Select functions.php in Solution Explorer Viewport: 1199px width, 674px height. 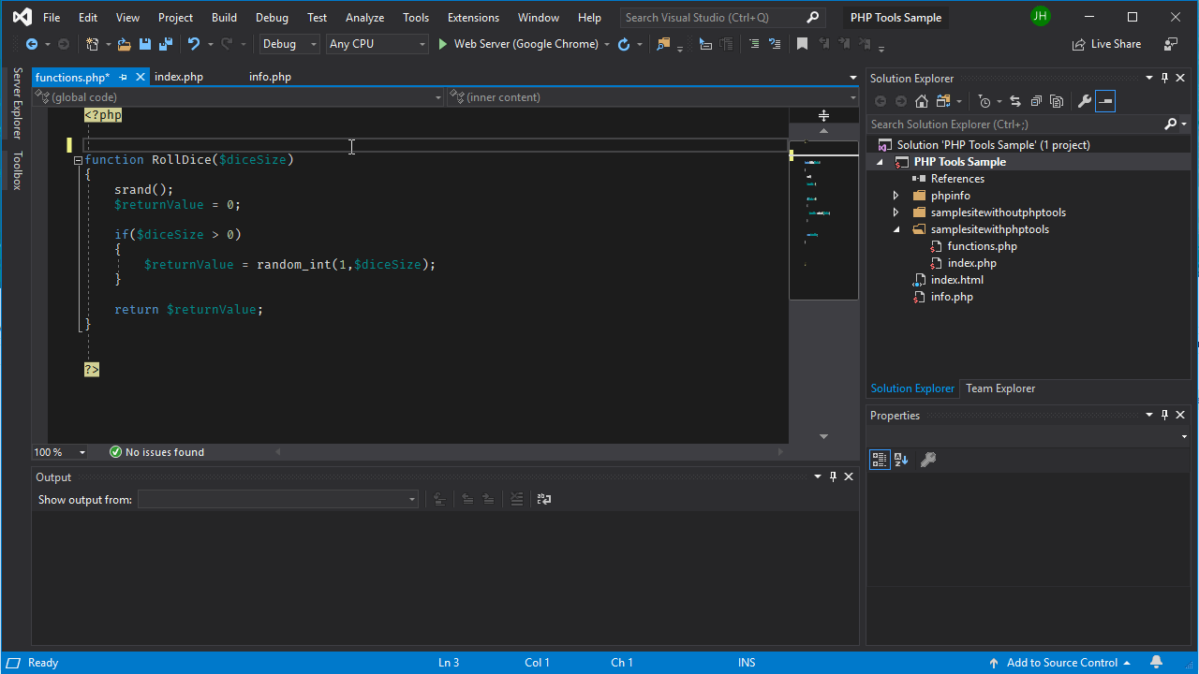(x=982, y=246)
